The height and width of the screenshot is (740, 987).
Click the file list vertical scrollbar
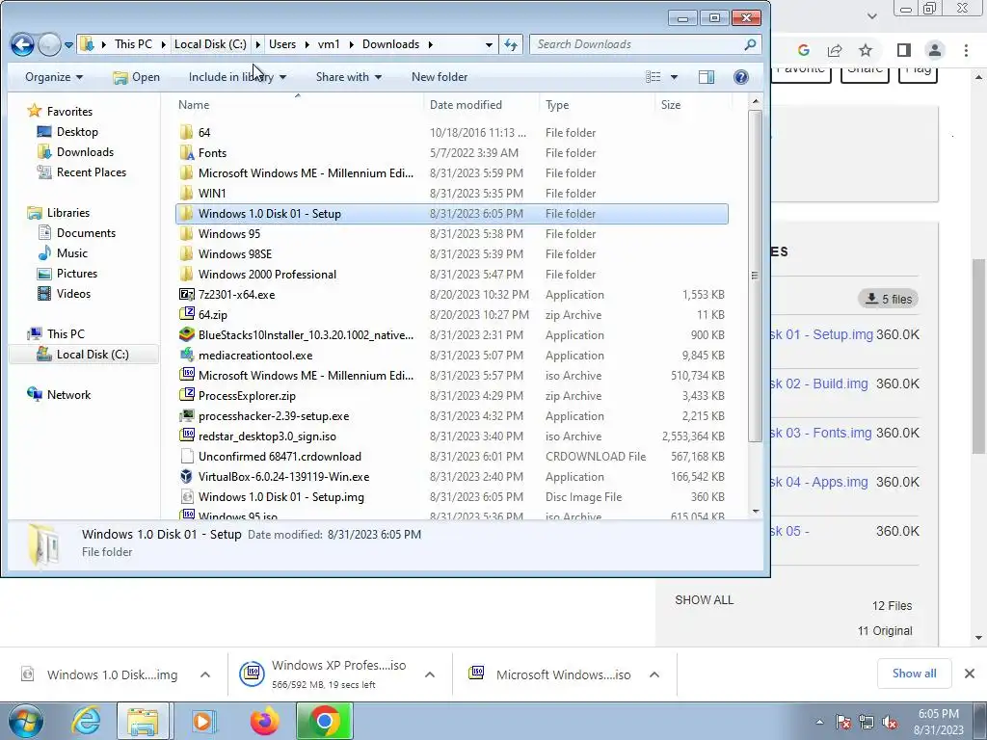tap(756, 276)
